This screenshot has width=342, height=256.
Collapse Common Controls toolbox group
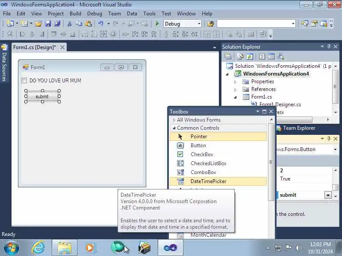coord(174,128)
